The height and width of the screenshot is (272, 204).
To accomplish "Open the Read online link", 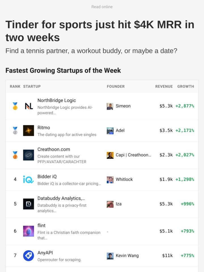I will click(x=102, y=7).
